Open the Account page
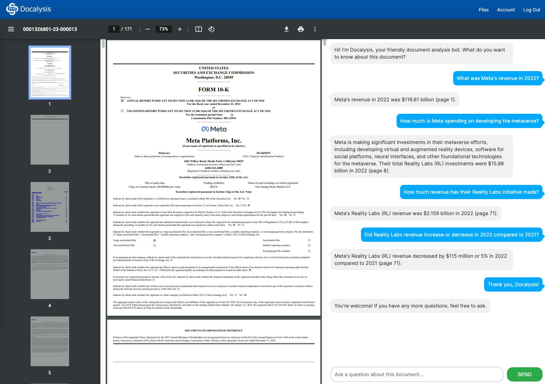 pyautogui.click(x=506, y=10)
